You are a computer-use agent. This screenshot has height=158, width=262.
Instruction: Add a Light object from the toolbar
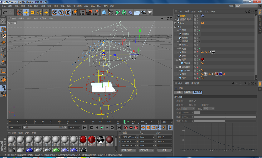150,12
